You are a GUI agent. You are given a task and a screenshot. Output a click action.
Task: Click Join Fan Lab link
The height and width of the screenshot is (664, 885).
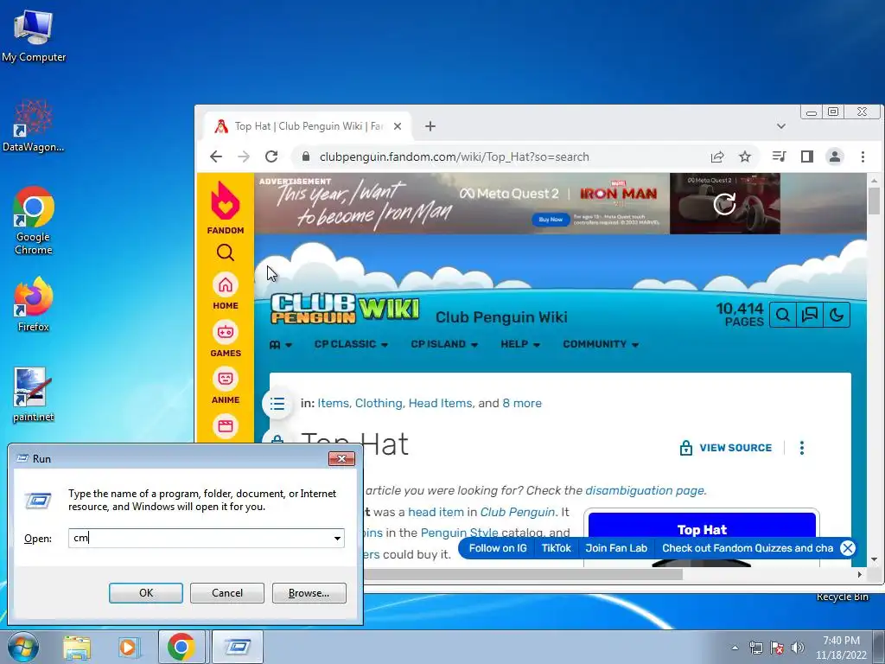coord(616,548)
